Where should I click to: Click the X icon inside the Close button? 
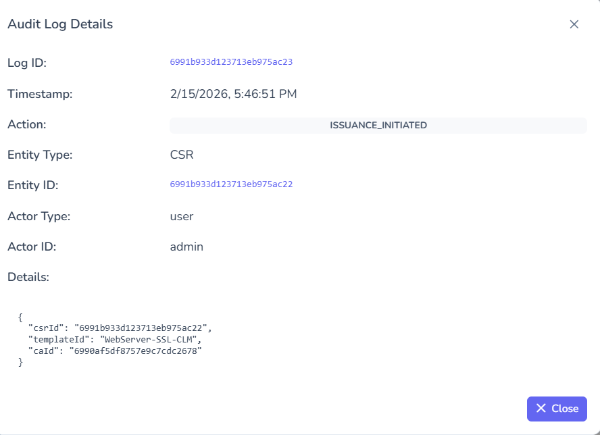[x=541, y=409]
